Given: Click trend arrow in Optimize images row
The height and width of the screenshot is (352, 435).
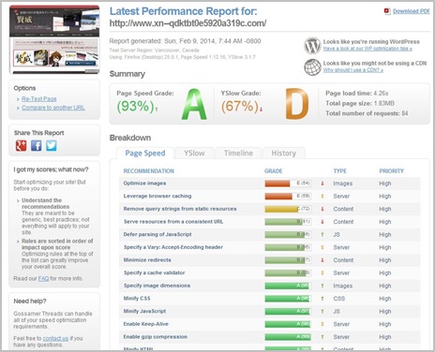Looking at the screenshot, I should coord(322,183).
